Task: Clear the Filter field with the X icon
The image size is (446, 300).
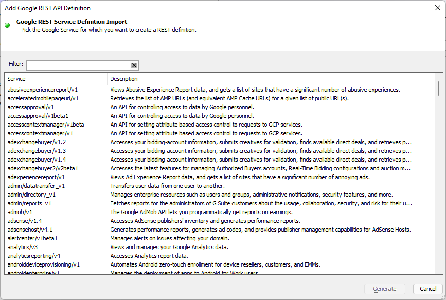Action: click(134, 65)
